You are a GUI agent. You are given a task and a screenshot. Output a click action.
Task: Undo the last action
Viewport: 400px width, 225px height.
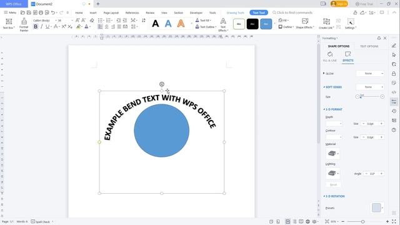(x=52, y=12)
